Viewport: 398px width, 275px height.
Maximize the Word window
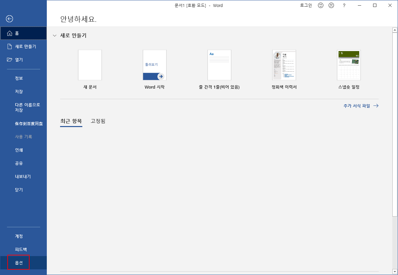(375, 5)
